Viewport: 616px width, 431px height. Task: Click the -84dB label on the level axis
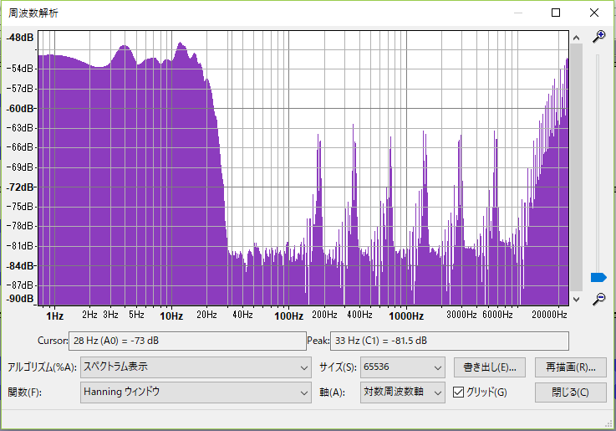[21, 266]
